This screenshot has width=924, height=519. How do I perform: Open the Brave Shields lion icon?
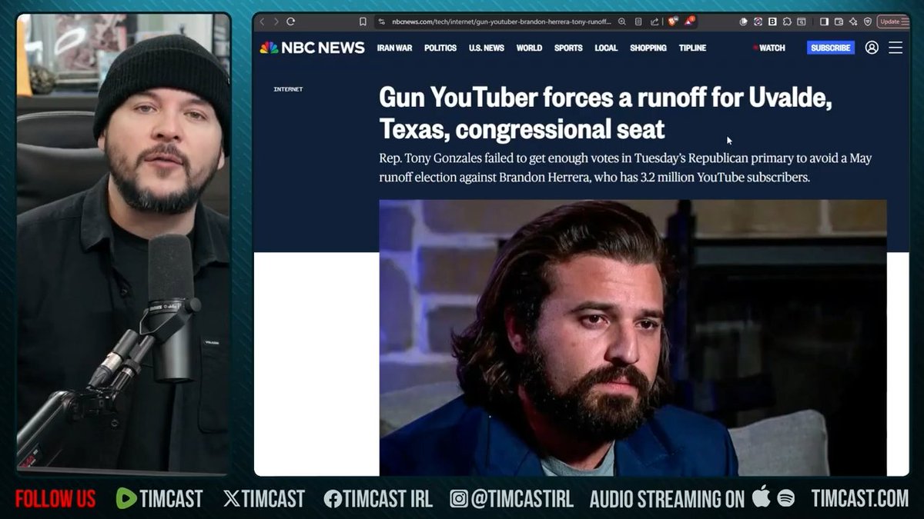tap(672, 22)
